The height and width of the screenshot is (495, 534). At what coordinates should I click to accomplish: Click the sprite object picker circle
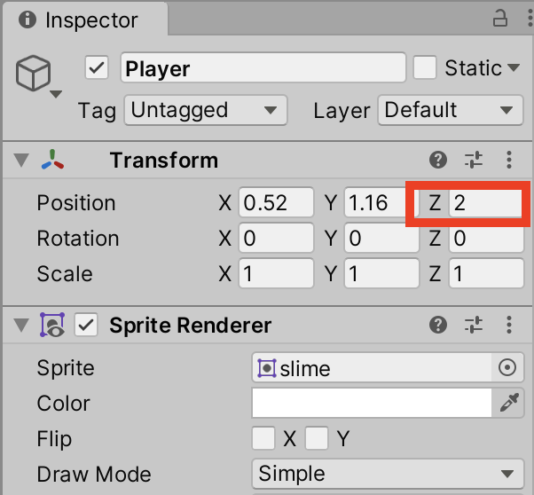(x=507, y=367)
